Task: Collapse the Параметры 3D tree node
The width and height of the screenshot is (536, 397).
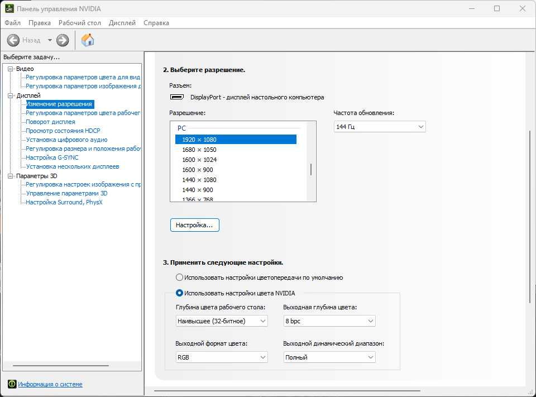Action: click(10, 176)
